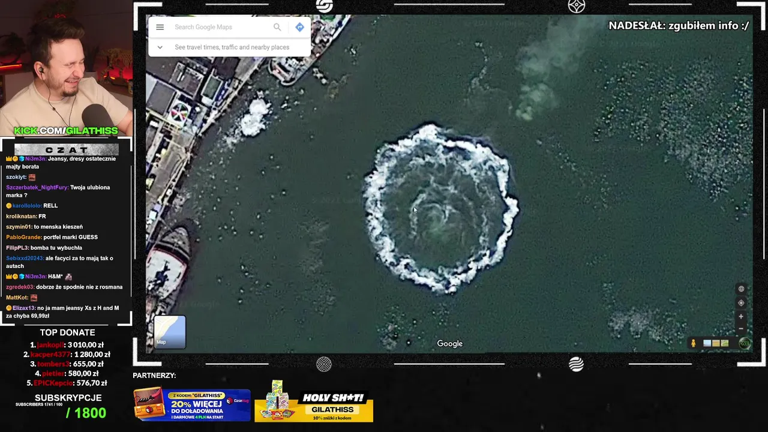
Task: Click szymin01's chat username
Action: [19, 227]
